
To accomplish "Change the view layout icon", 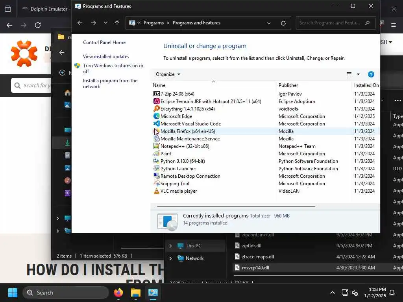I will point(349,74).
